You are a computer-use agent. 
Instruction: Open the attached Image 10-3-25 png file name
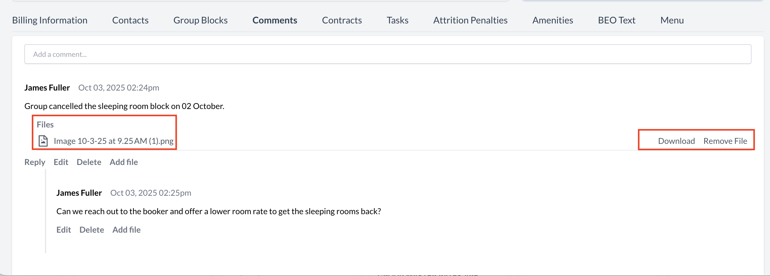tap(114, 141)
